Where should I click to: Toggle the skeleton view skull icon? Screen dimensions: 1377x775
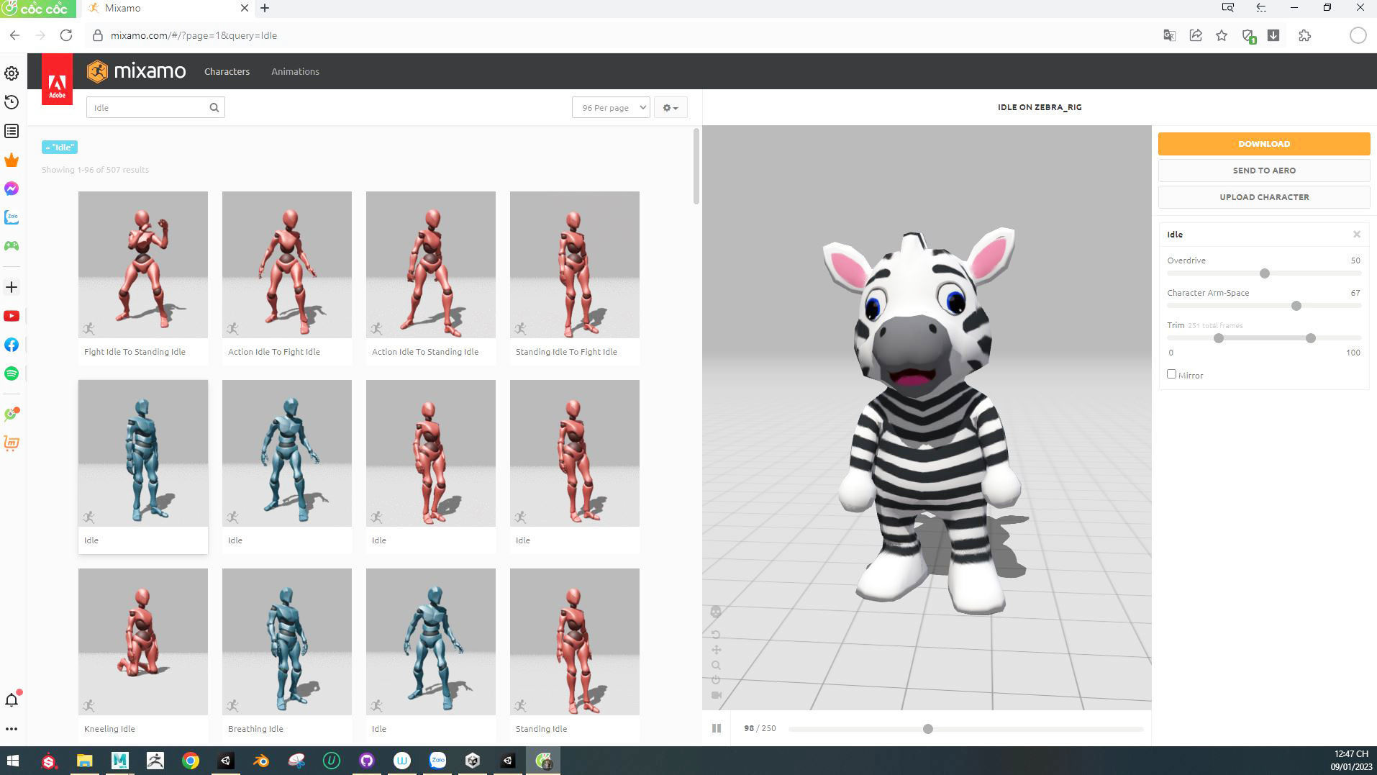pyautogui.click(x=716, y=612)
